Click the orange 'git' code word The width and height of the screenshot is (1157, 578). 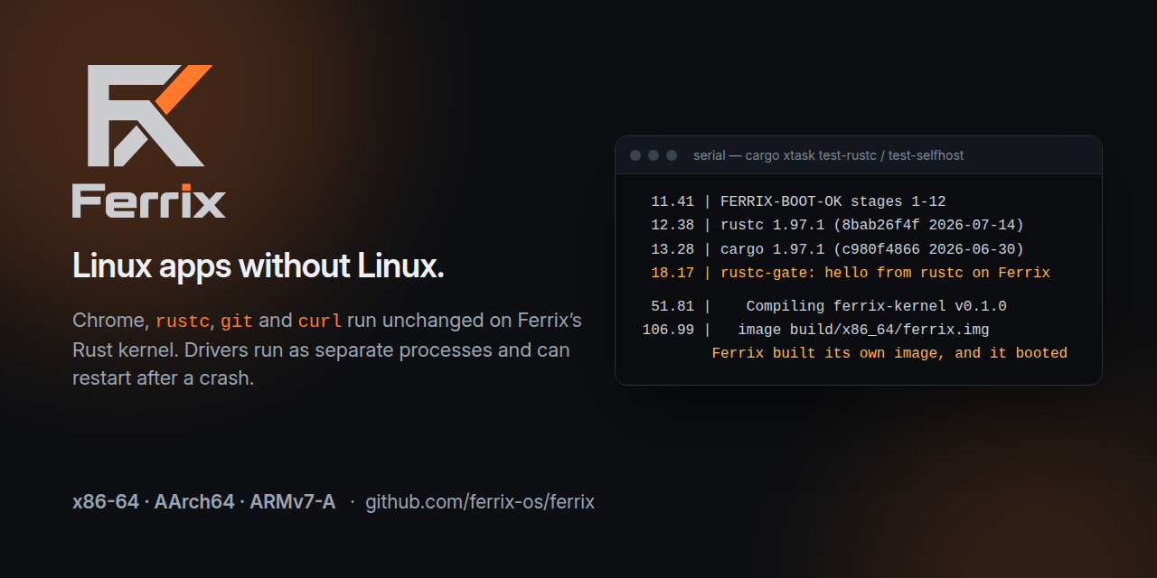click(x=237, y=321)
